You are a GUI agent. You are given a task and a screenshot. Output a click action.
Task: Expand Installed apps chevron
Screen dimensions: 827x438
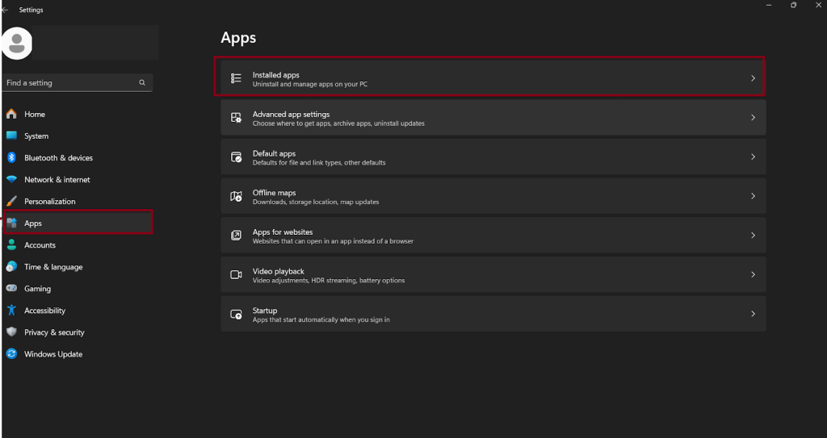coord(754,78)
